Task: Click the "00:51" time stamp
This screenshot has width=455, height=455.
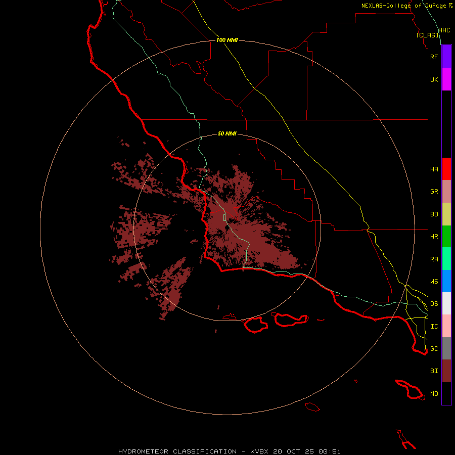Action: tap(330, 451)
